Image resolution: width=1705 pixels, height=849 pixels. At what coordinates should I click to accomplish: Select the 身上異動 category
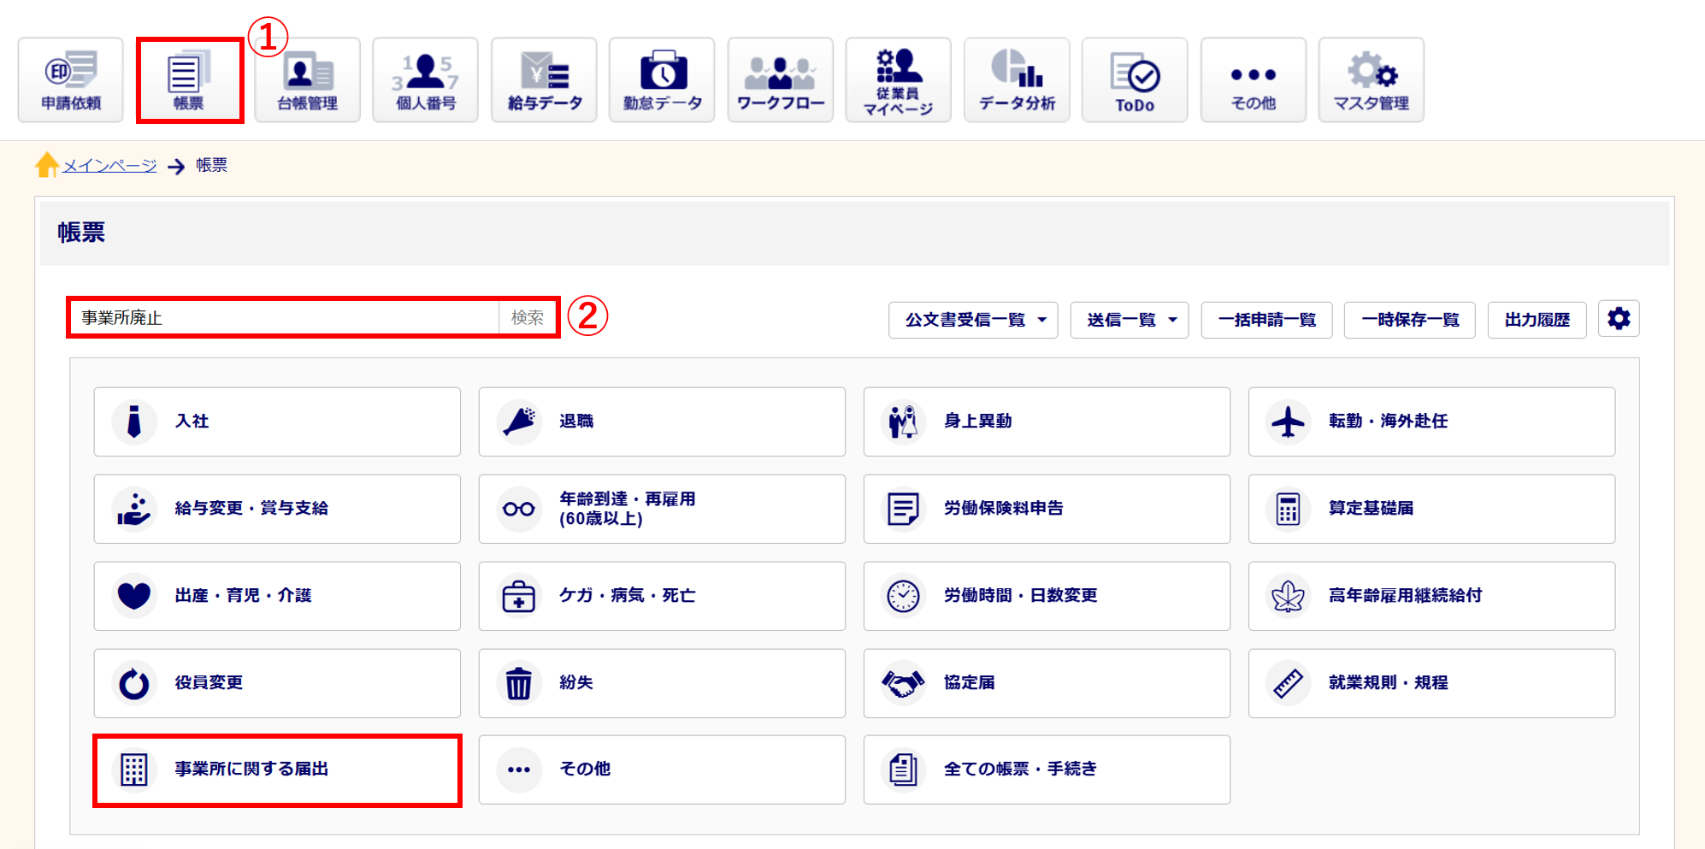tap(1047, 422)
